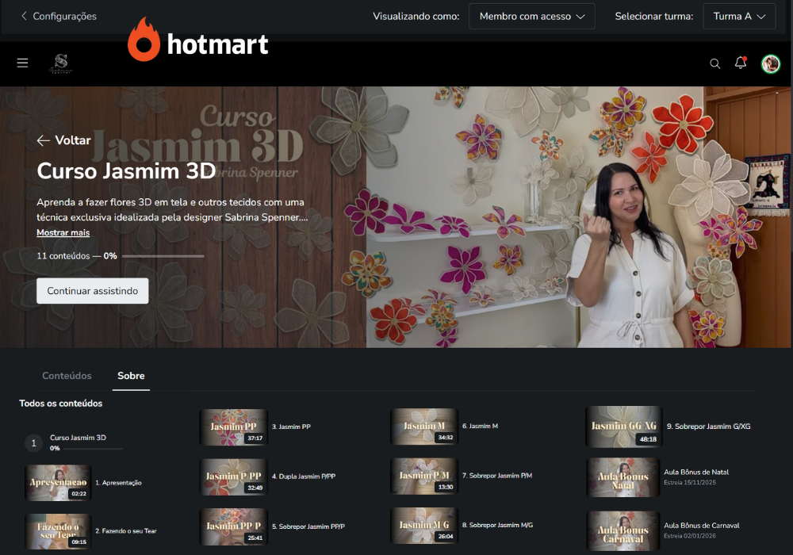Switch to the Conteúdos tab
Image resolution: width=793 pixels, height=555 pixels.
67,376
